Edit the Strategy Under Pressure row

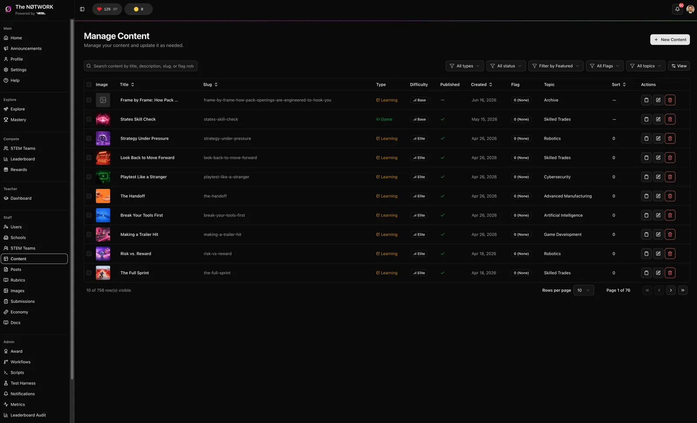pyautogui.click(x=658, y=138)
